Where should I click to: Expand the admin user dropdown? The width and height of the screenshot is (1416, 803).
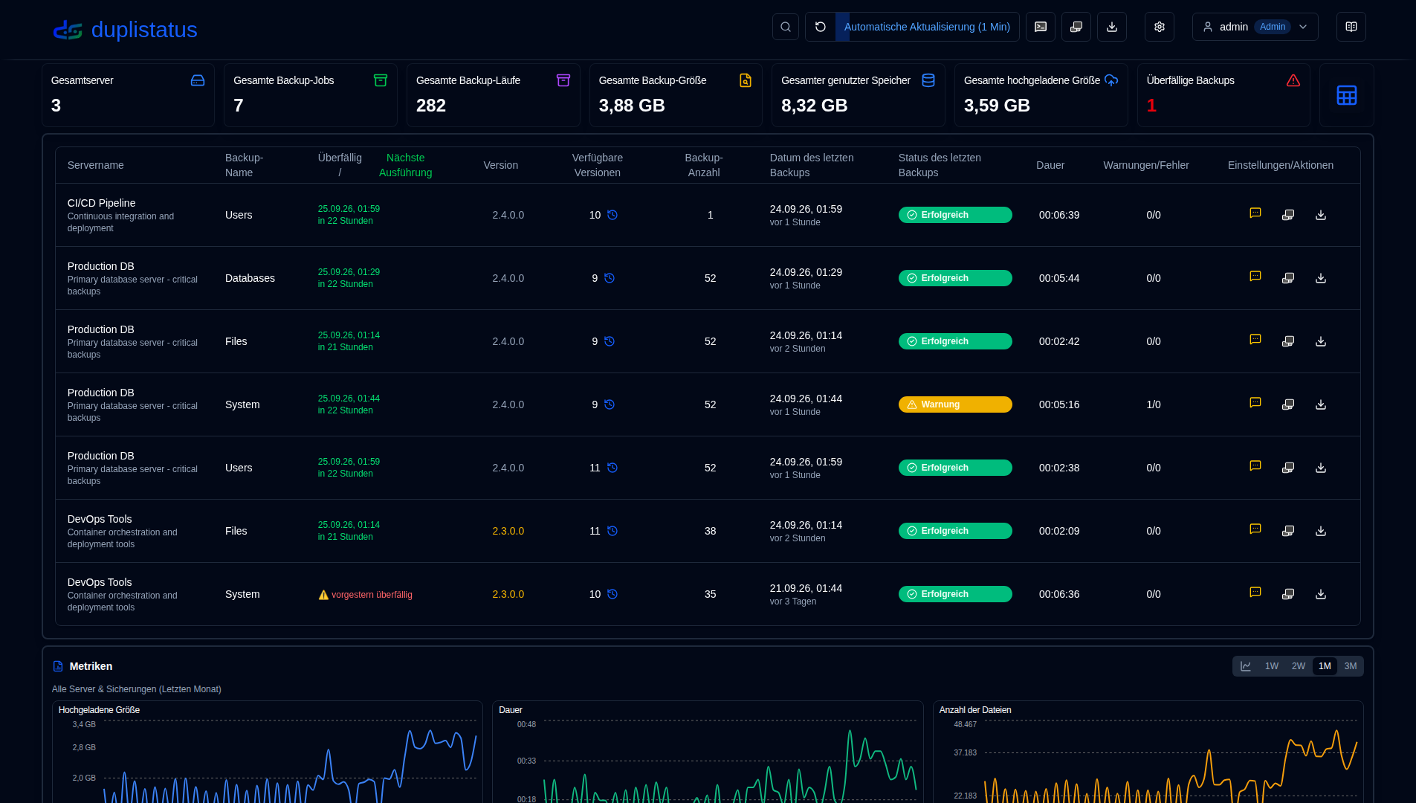click(1255, 27)
